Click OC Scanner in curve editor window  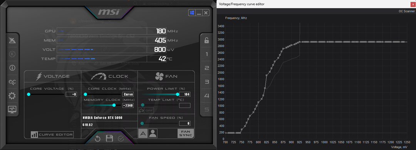tap(406, 11)
